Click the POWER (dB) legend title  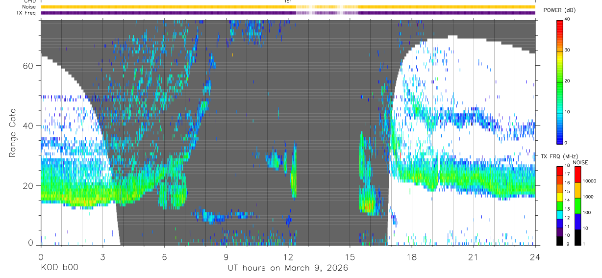point(559,10)
